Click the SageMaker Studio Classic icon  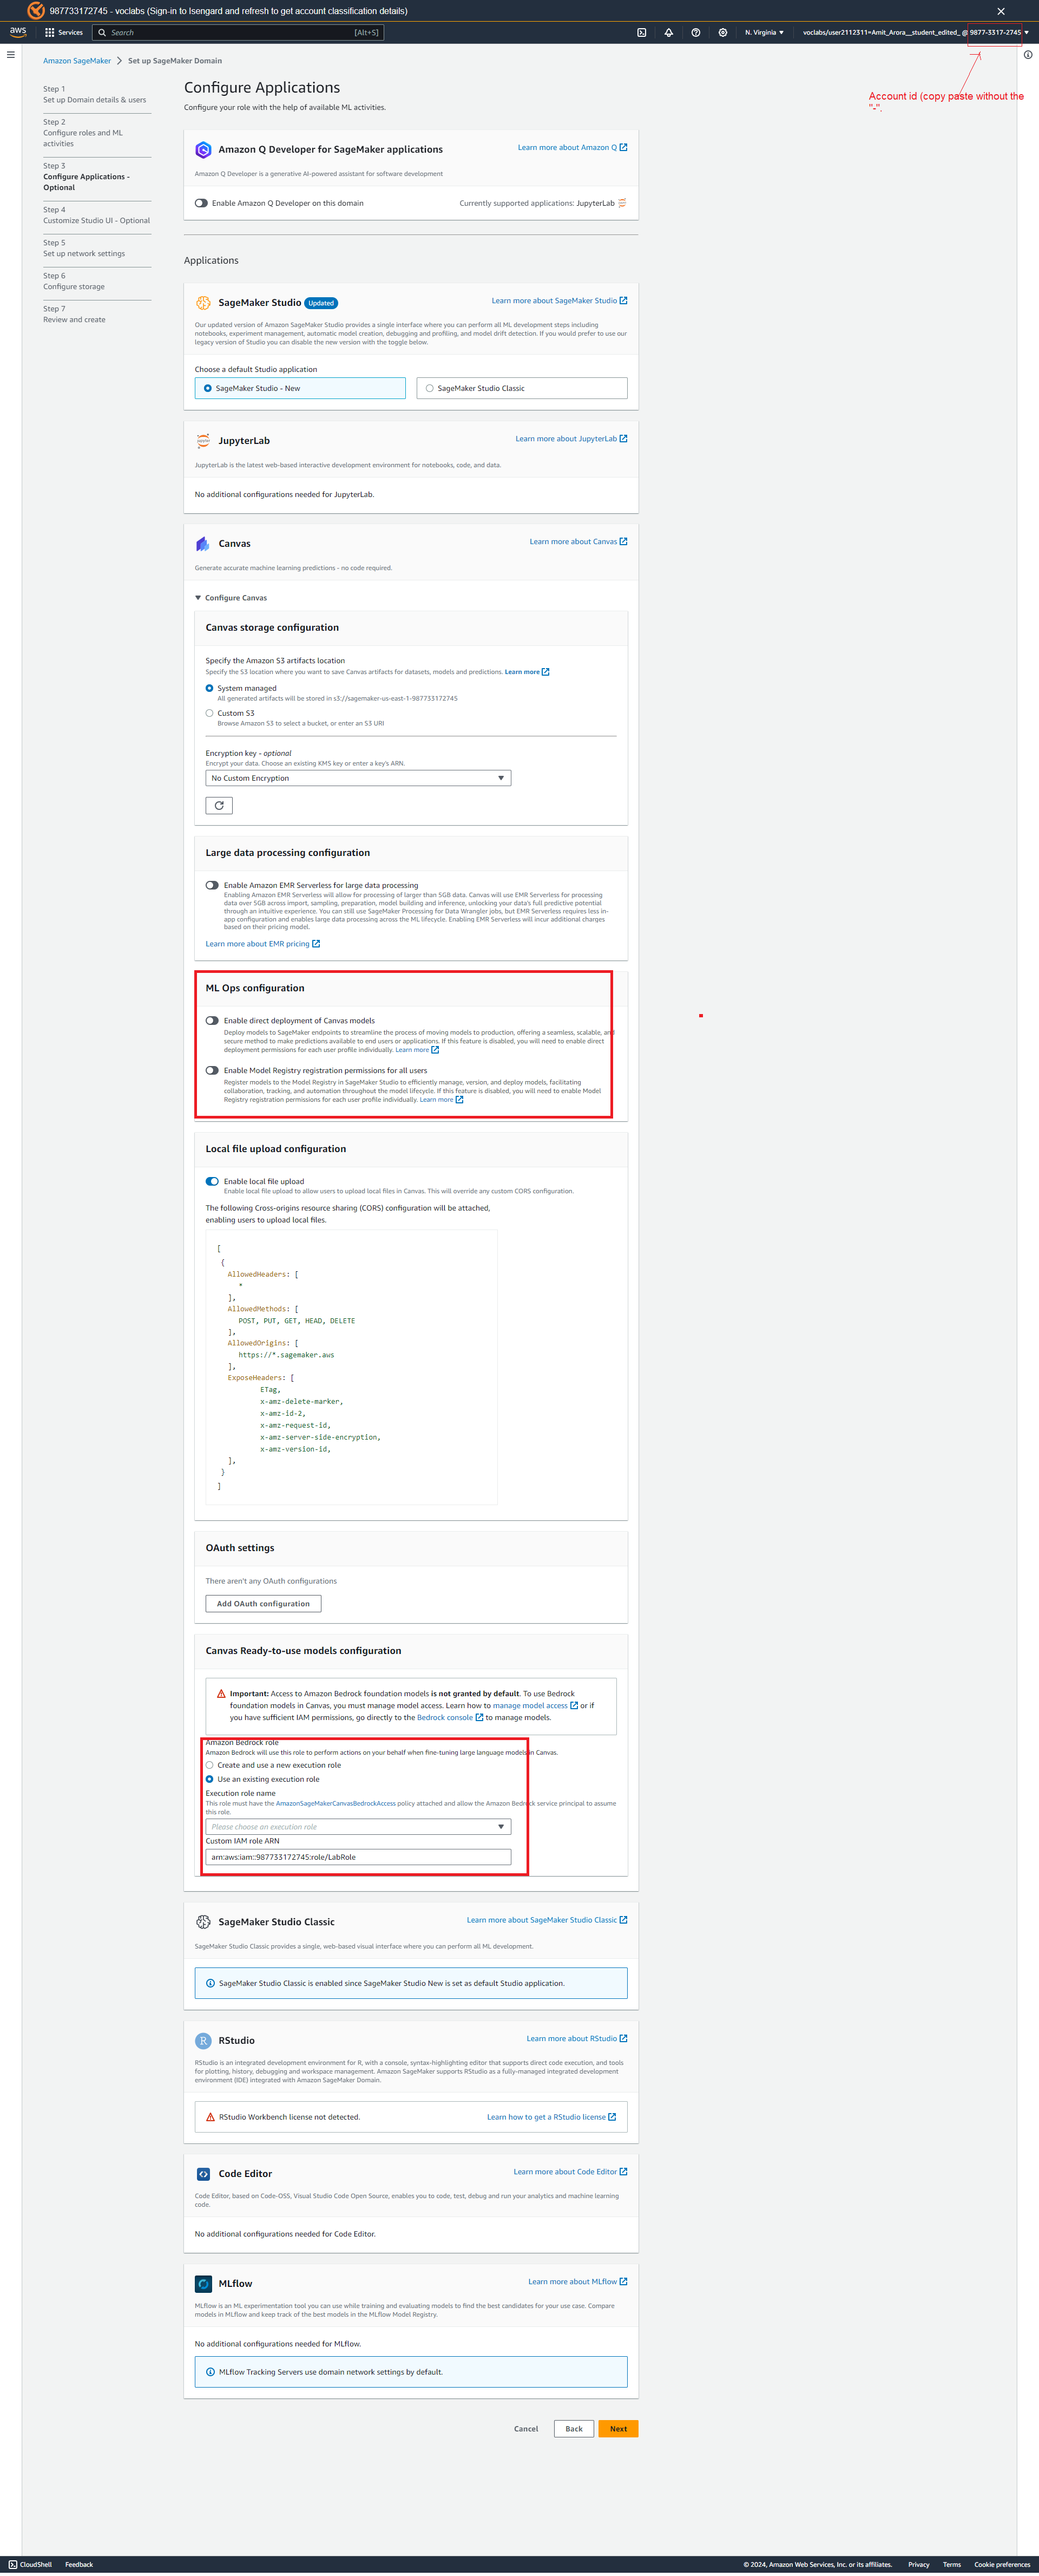[x=203, y=1921]
